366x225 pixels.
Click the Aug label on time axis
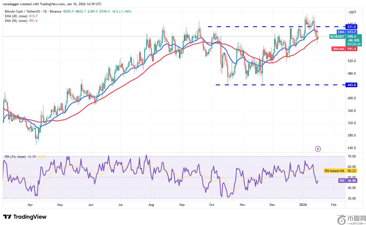point(151,204)
